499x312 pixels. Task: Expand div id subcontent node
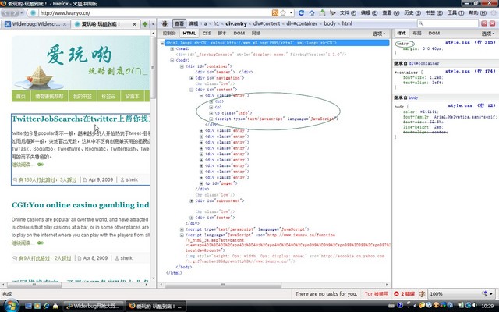[192, 201]
